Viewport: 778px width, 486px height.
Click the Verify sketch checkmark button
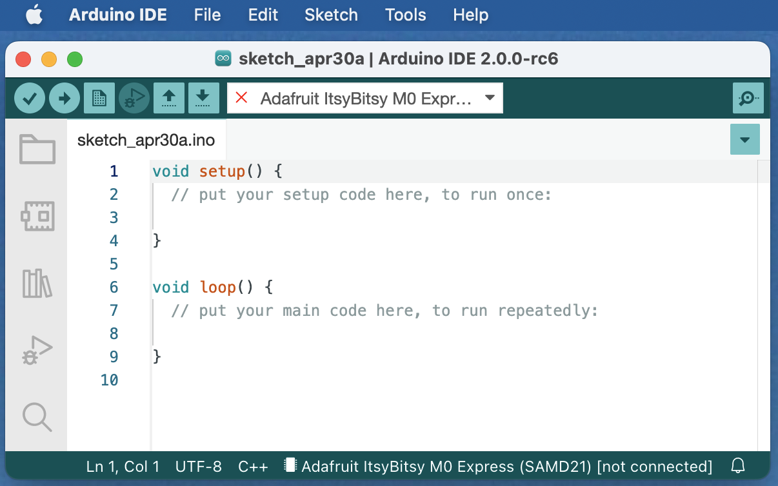point(30,99)
